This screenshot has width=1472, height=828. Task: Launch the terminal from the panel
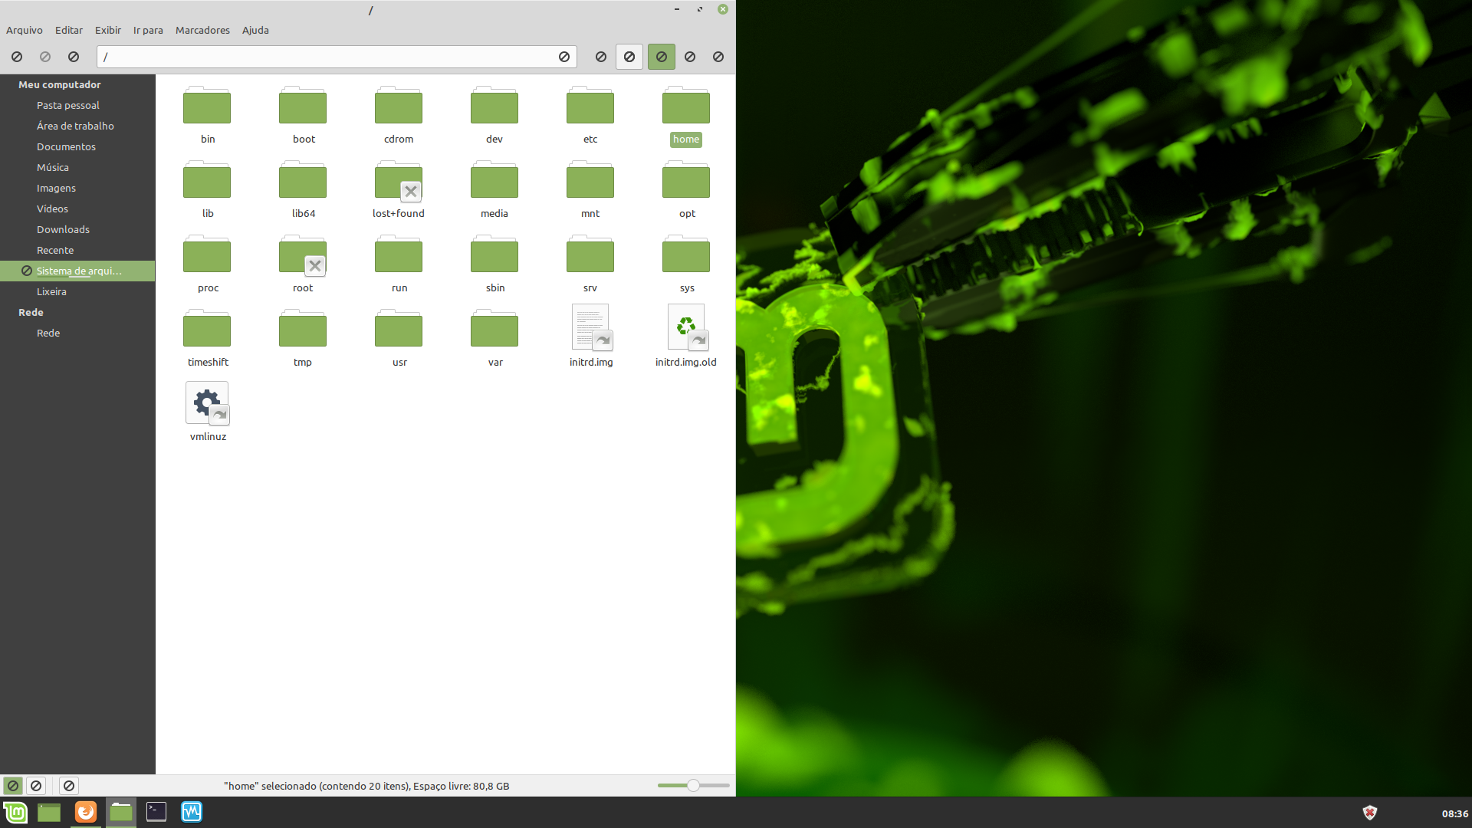coord(156,812)
